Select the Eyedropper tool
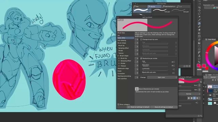Image resolution: width=218 pixels, height=122 pixels. (199, 20)
